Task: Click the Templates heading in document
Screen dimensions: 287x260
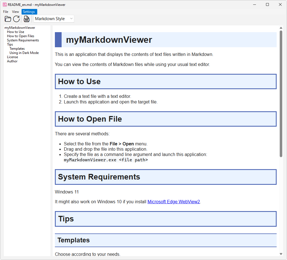Action: pyautogui.click(x=166, y=240)
